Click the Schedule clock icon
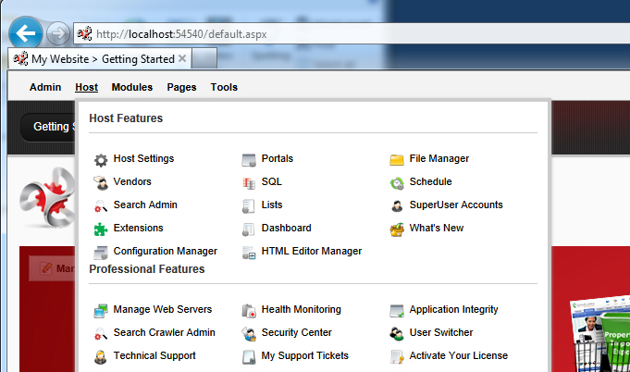 (x=397, y=183)
